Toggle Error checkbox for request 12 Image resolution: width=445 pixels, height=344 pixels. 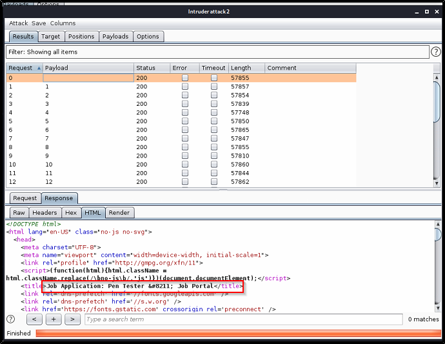click(185, 181)
